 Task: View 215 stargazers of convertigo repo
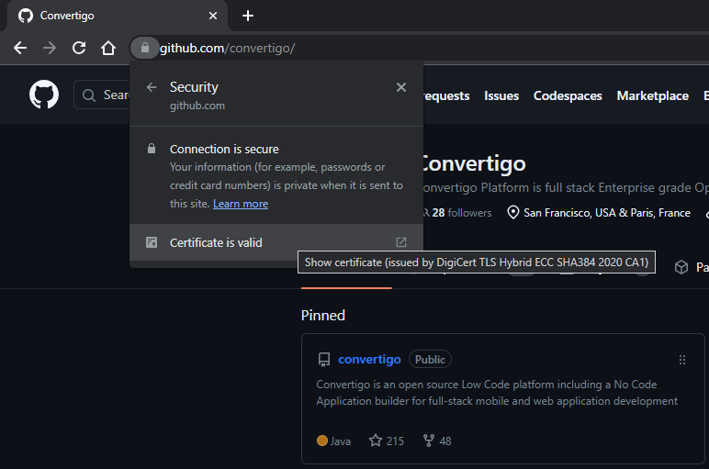coord(387,441)
